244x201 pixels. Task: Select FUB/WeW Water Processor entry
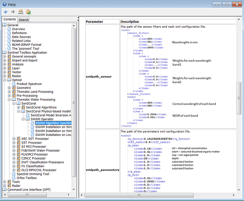41,150
